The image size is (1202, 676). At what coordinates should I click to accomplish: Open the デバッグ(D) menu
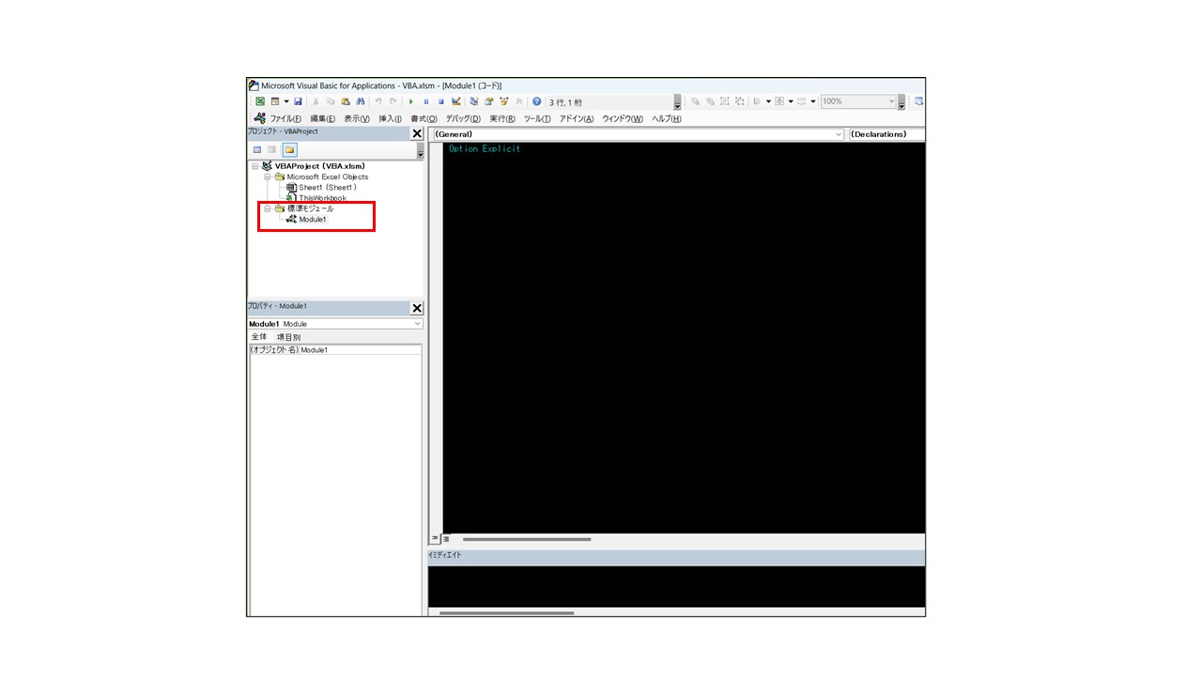pos(463,118)
